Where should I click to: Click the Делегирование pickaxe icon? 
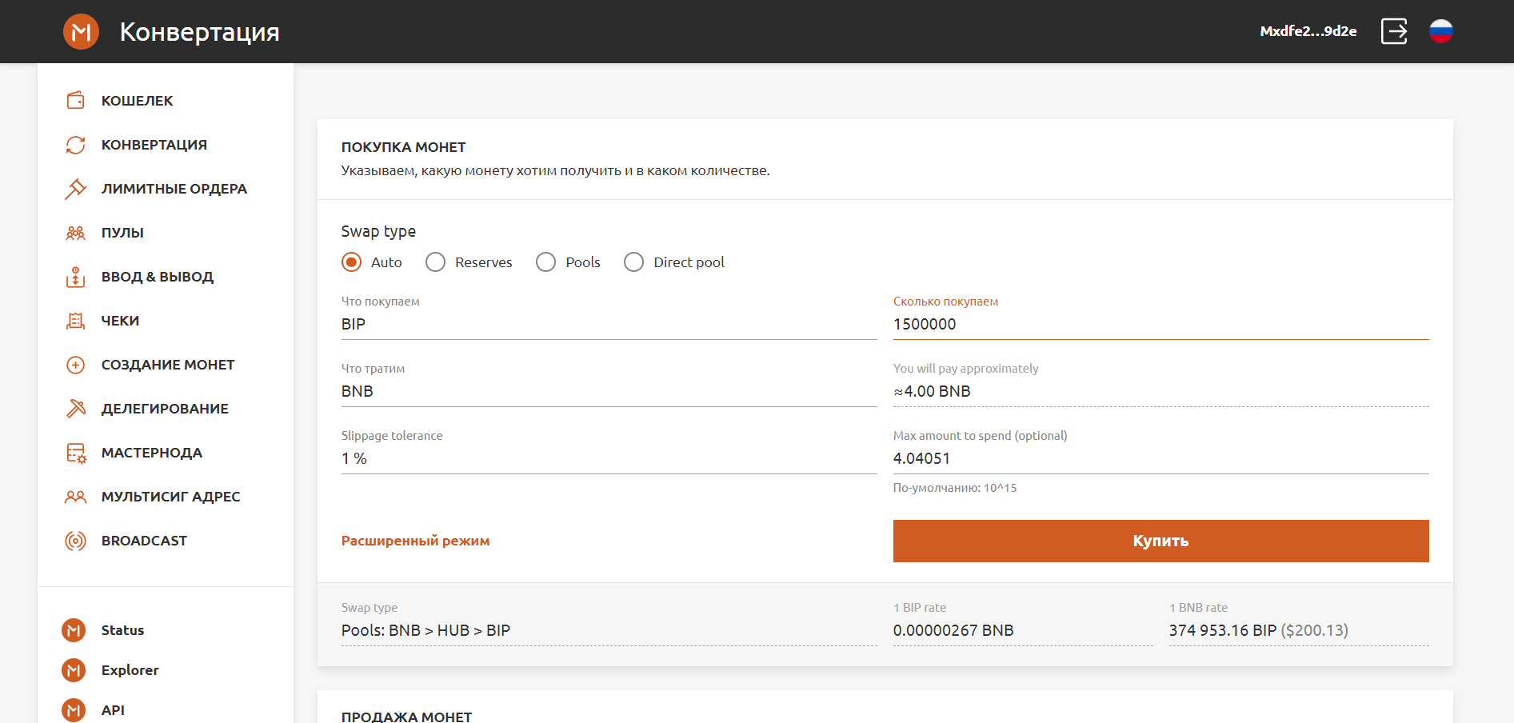pos(75,409)
